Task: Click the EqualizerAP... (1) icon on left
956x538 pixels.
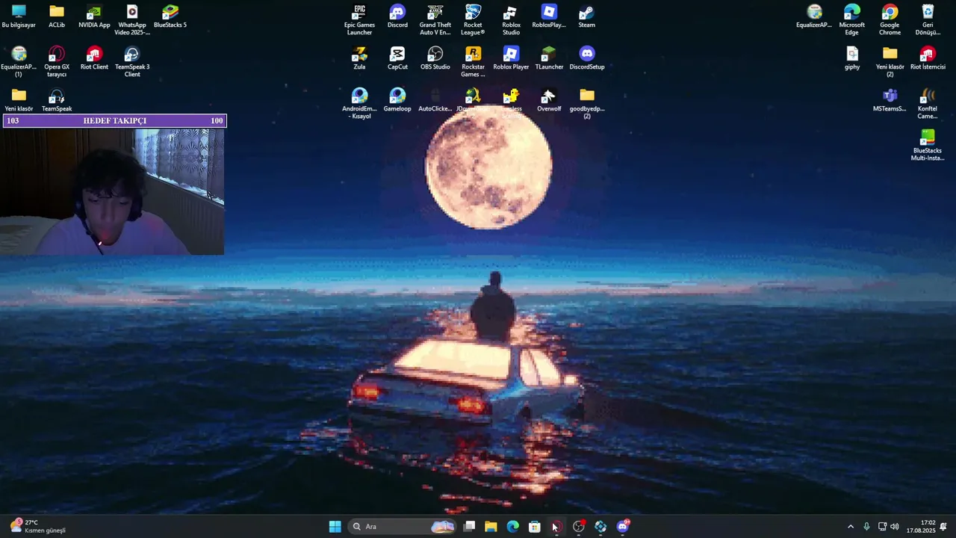Action: click(19, 62)
